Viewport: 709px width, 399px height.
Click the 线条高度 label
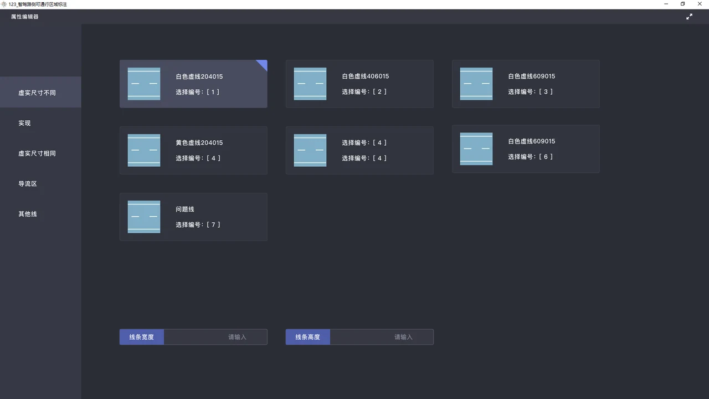pyautogui.click(x=308, y=337)
